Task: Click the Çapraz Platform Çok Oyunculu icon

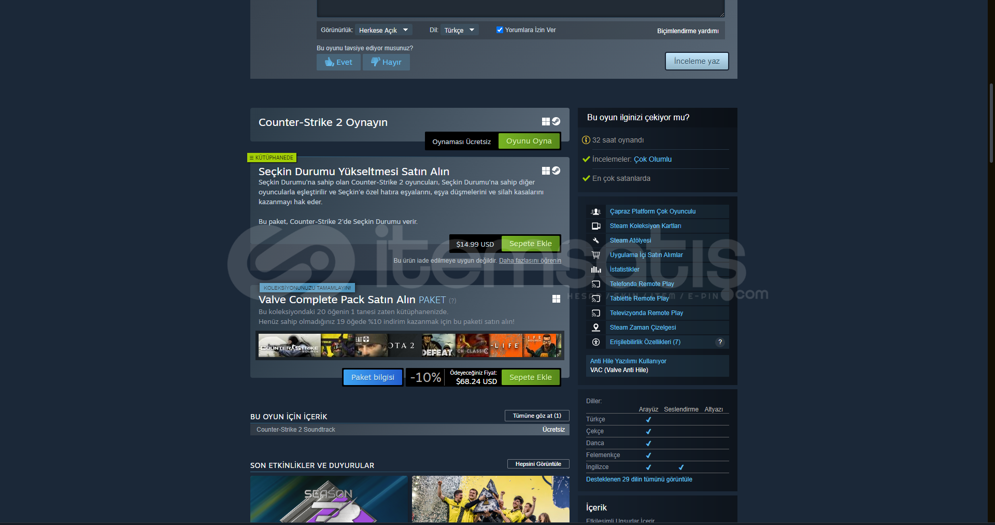Action: click(x=596, y=211)
